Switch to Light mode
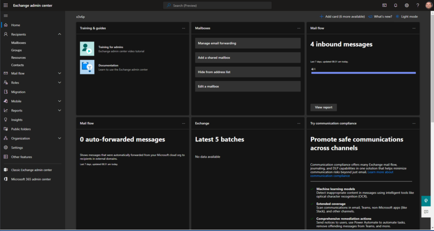 tap(406, 17)
